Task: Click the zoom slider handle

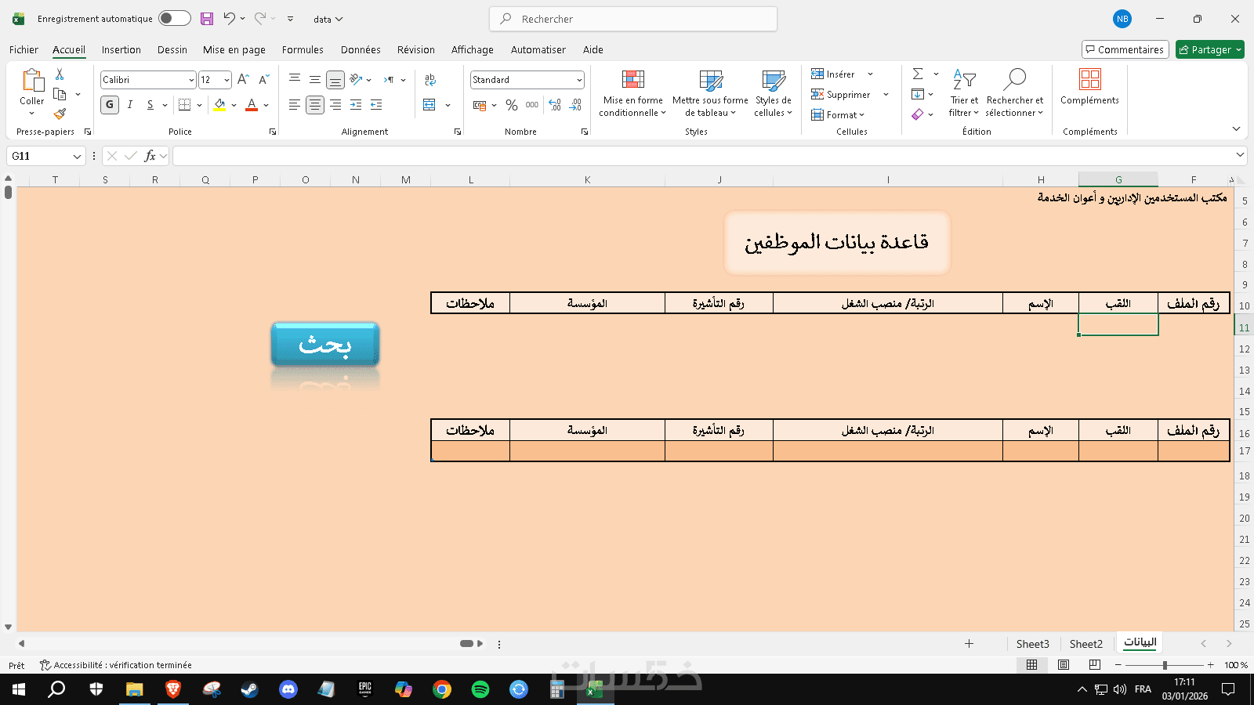Action: point(1165,665)
